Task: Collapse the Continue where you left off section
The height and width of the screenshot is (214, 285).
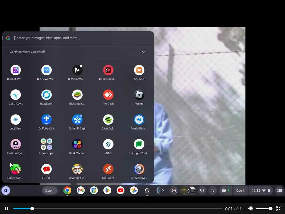Action: pyautogui.click(x=143, y=52)
